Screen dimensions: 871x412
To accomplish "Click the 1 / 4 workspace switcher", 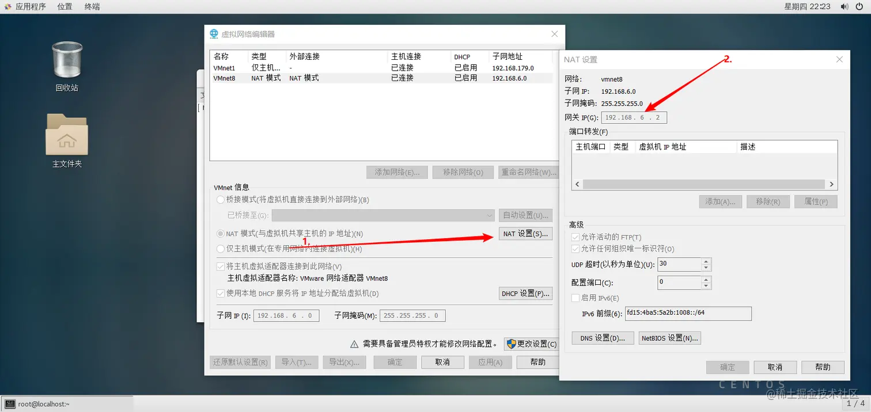I will click(x=855, y=404).
